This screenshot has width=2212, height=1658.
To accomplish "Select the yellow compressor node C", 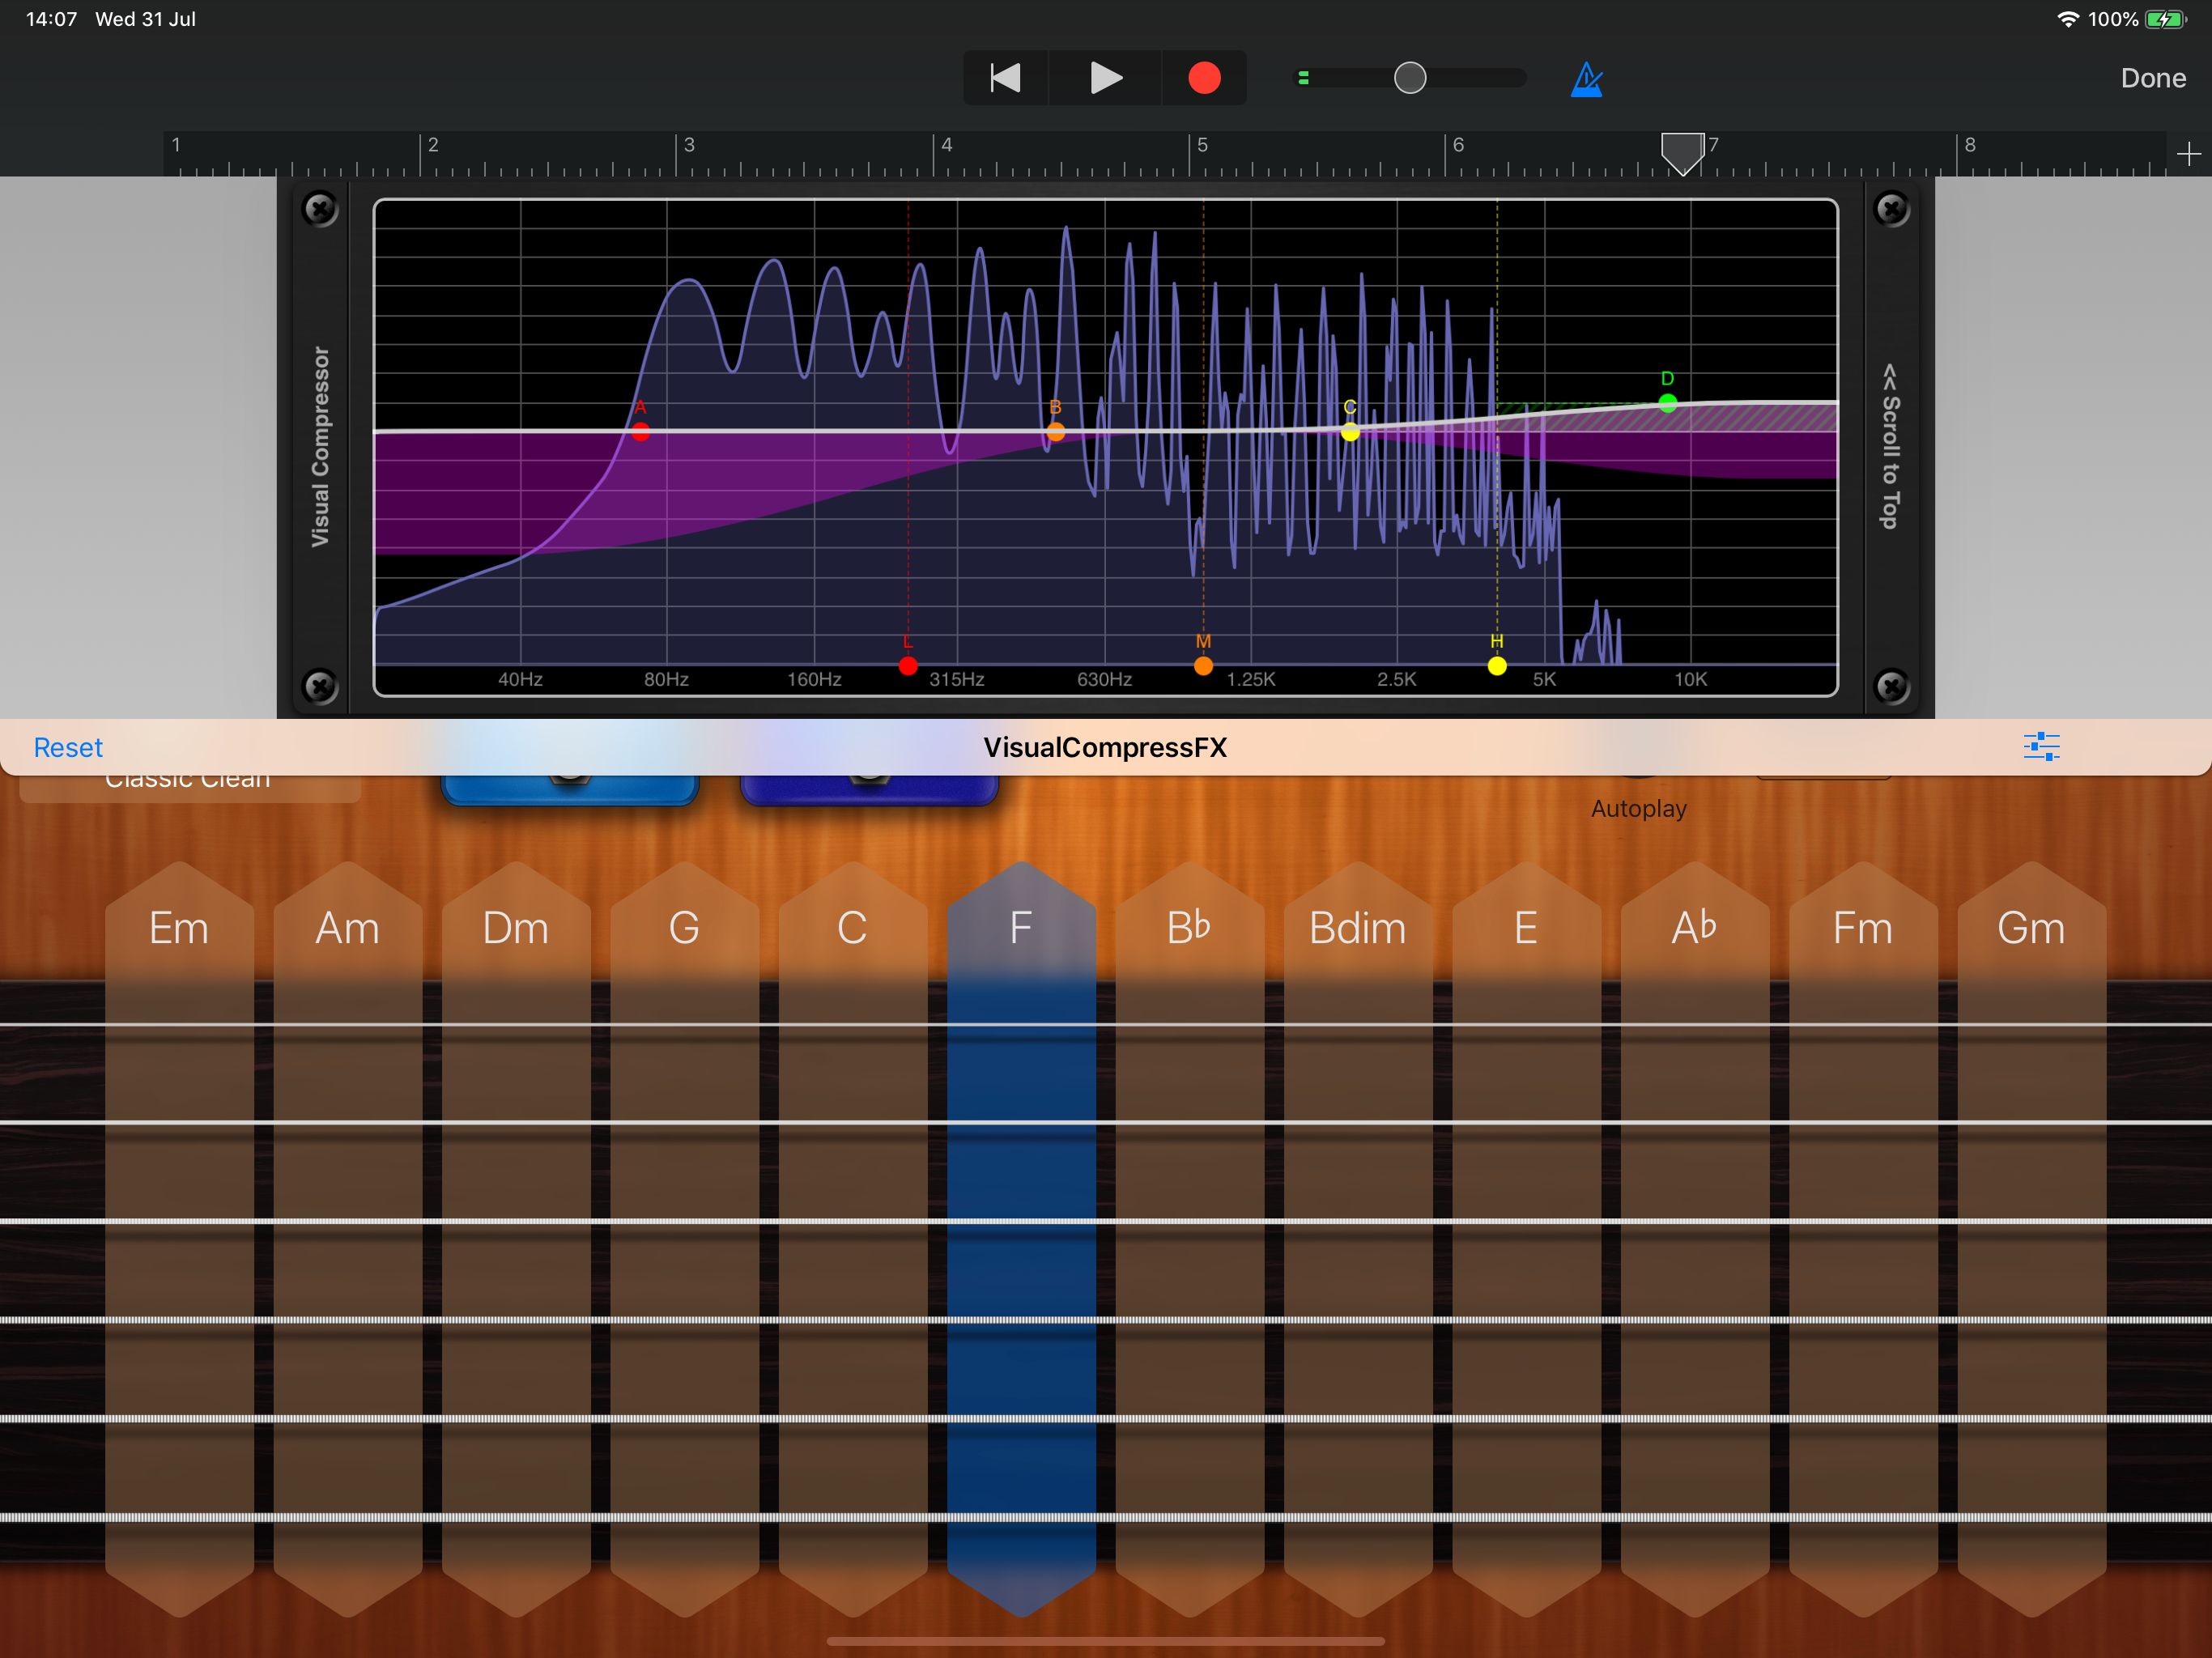I will point(1350,432).
